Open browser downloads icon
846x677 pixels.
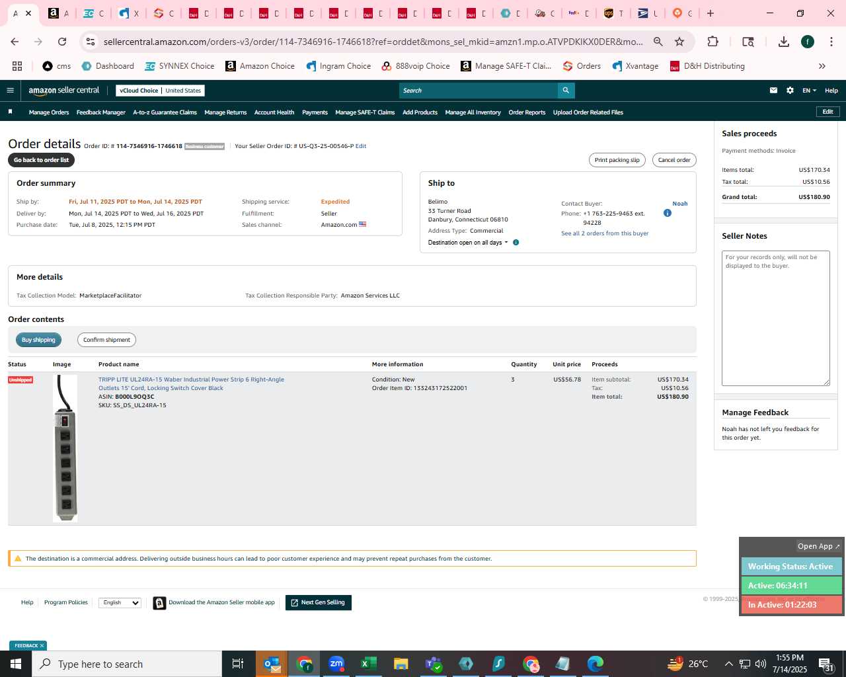point(783,42)
